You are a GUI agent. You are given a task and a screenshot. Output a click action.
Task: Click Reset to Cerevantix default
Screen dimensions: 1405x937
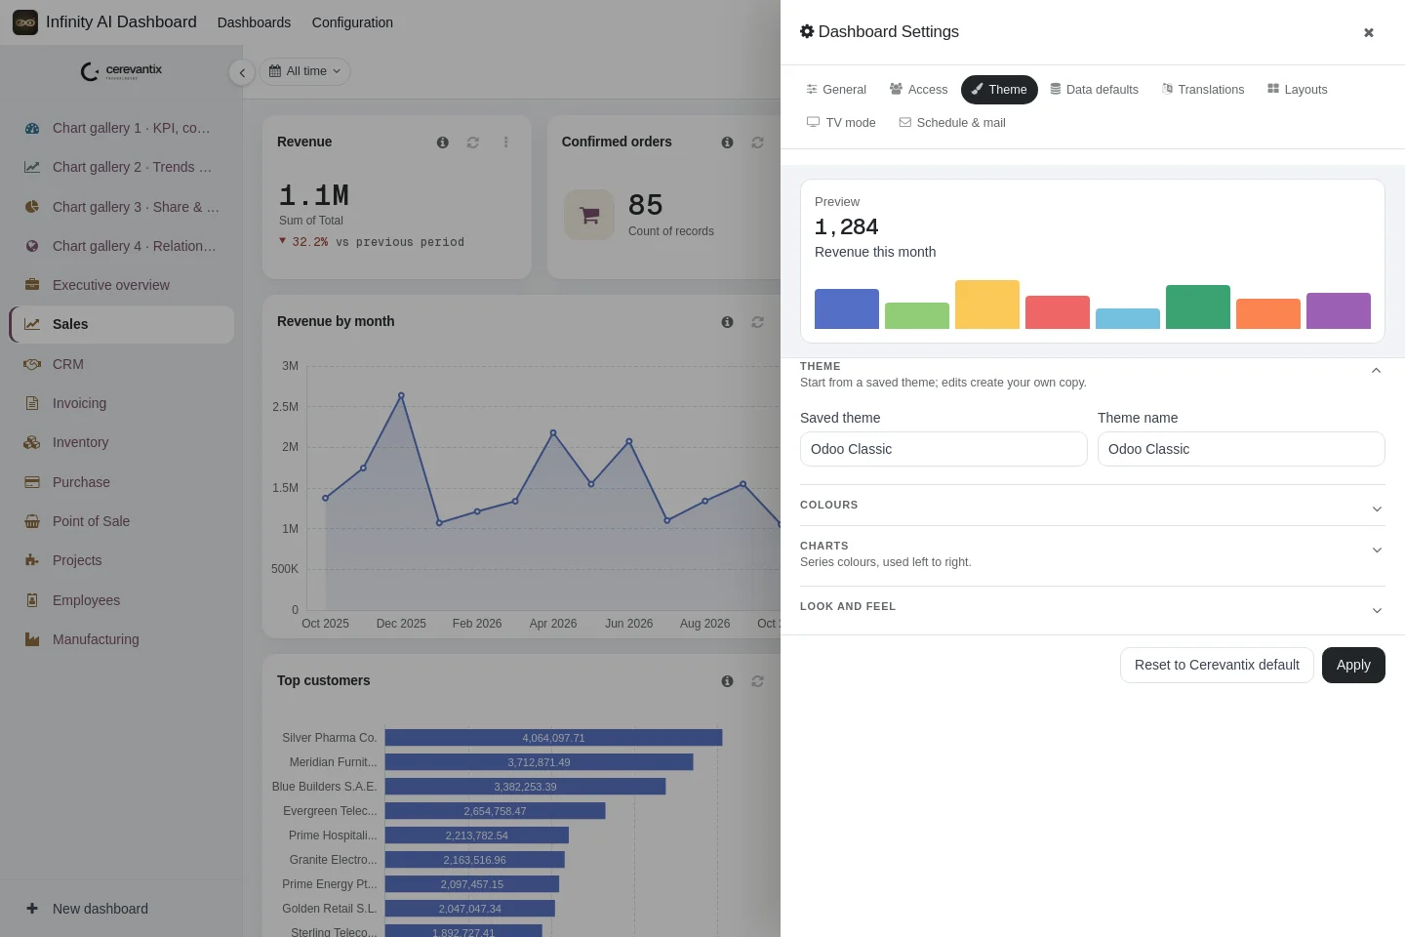(x=1217, y=666)
